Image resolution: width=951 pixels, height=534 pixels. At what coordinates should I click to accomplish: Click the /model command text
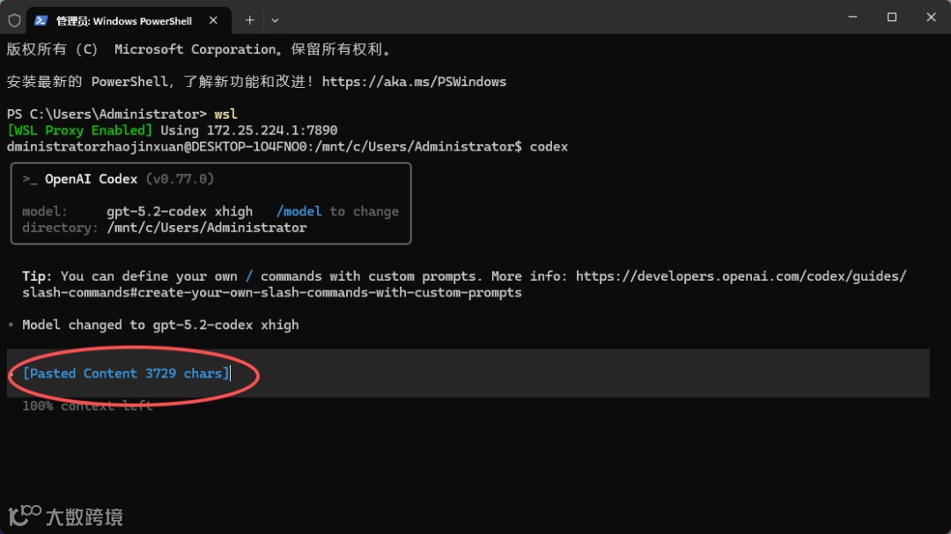tap(299, 211)
